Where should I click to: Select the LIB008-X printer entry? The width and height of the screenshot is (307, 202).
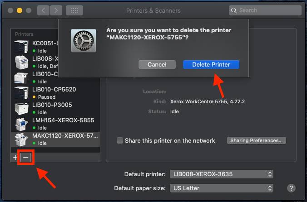(45, 62)
